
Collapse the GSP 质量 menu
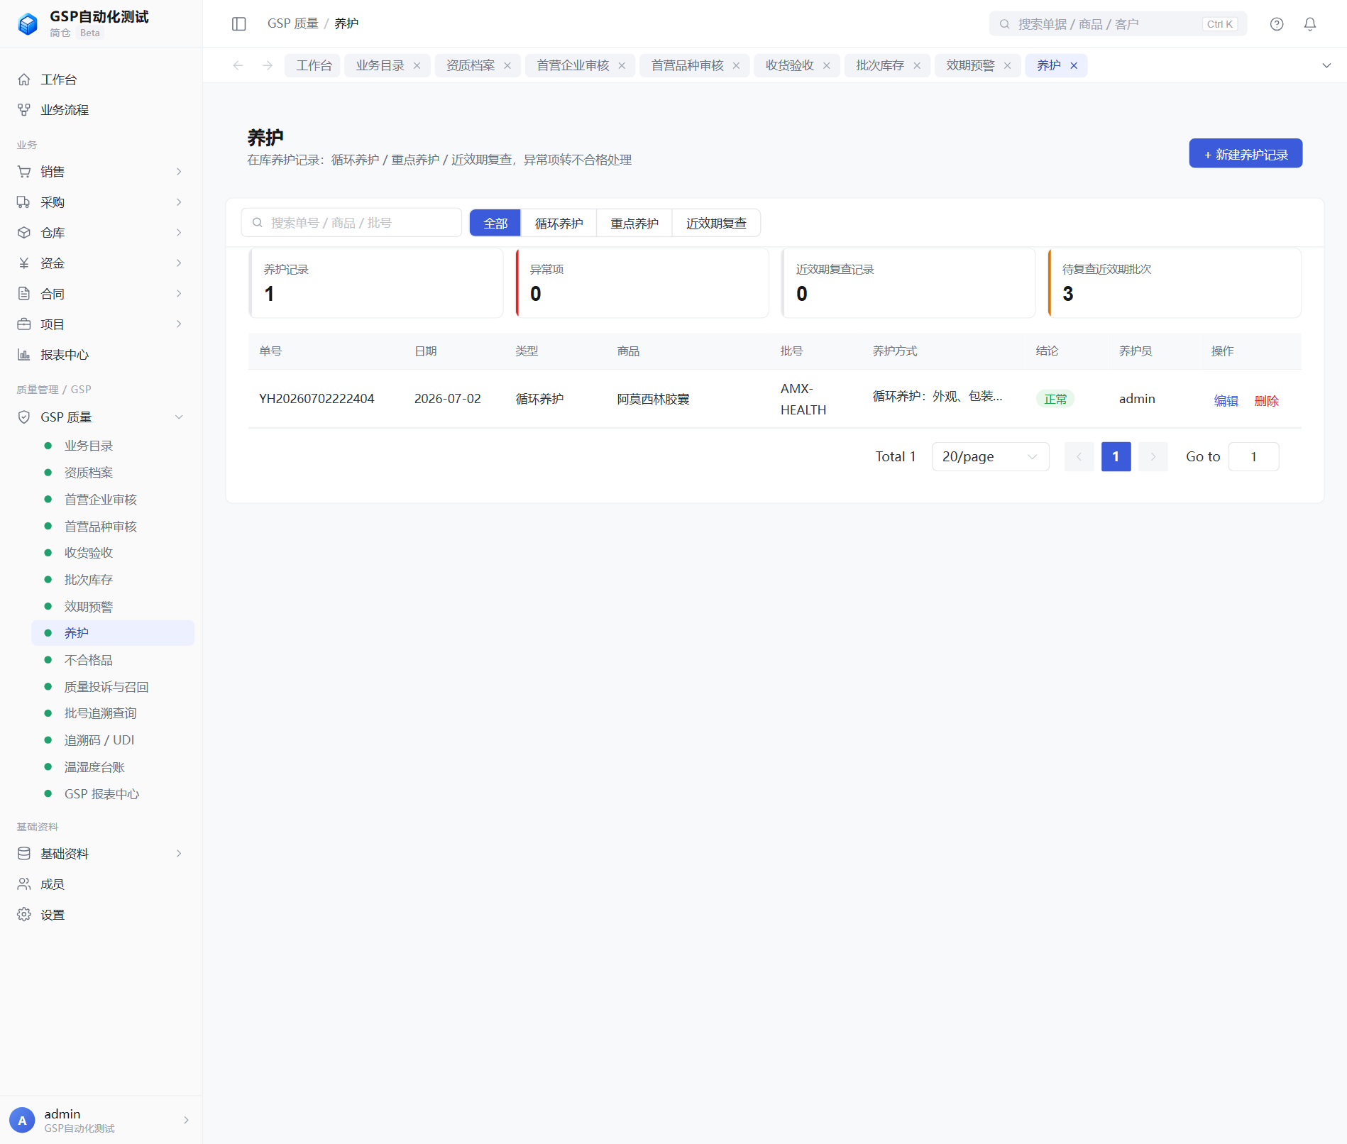pos(101,417)
